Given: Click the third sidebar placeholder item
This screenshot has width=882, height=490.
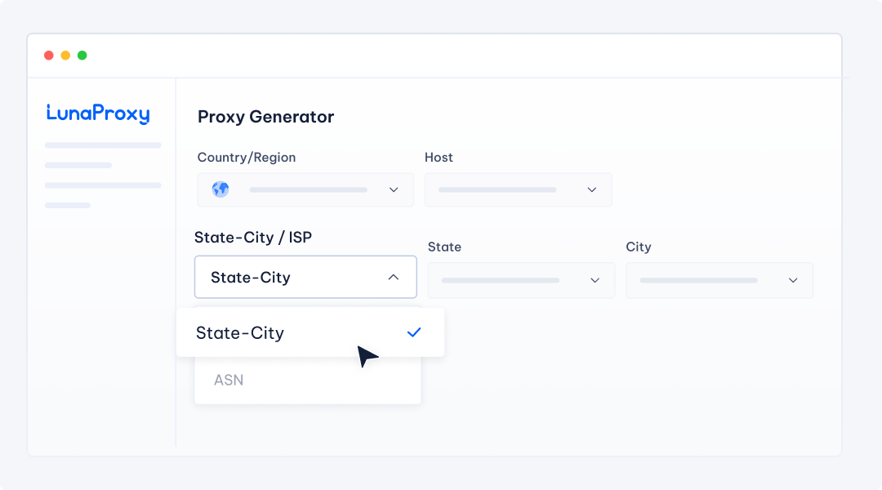Looking at the screenshot, I should 103,185.
